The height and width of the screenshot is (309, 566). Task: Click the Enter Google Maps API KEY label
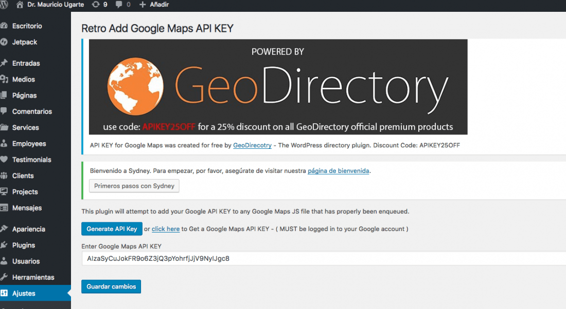click(121, 246)
